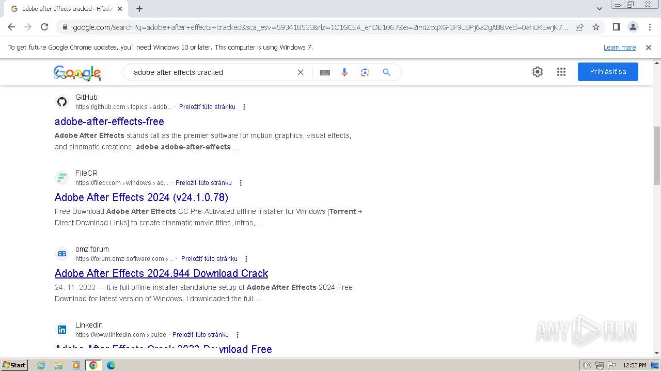Open File Explorer from taskbar
Image resolution: width=661 pixels, height=372 pixels.
[58, 365]
